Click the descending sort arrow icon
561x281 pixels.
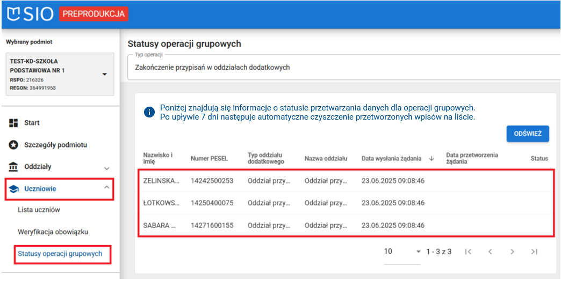(431, 159)
